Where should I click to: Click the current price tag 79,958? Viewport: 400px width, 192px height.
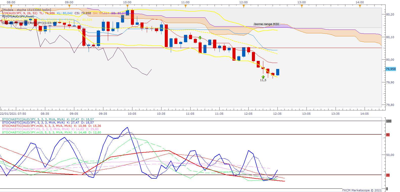[391, 69]
